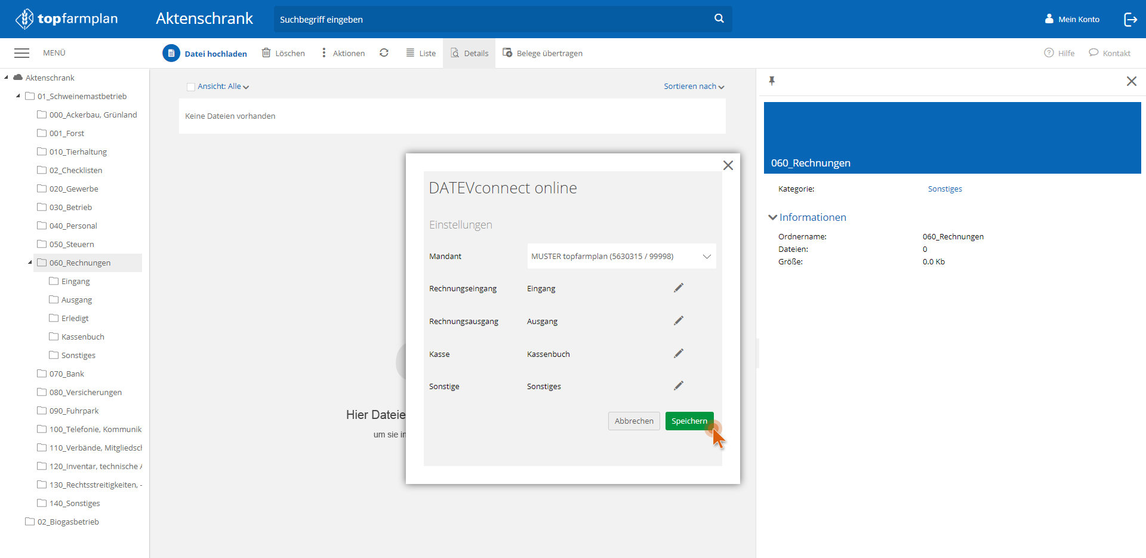Click the Abbrechen button

click(x=634, y=421)
